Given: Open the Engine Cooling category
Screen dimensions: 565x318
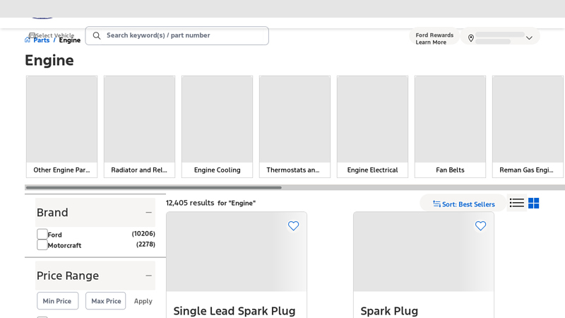Looking at the screenshot, I should pyautogui.click(x=217, y=126).
